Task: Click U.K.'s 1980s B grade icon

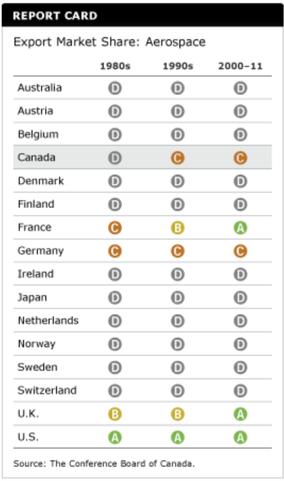Action: (x=115, y=414)
